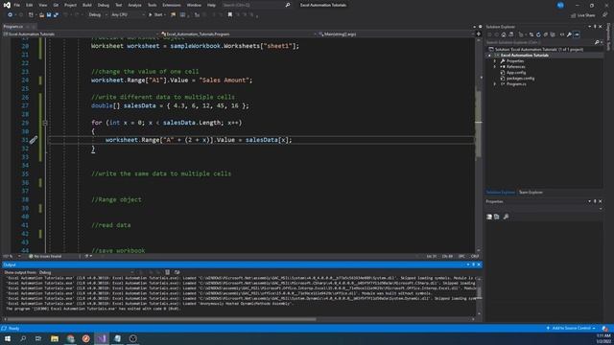The image size is (614, 345).
Task: Click the No issues found status indicator
Action: pos(45,257)
